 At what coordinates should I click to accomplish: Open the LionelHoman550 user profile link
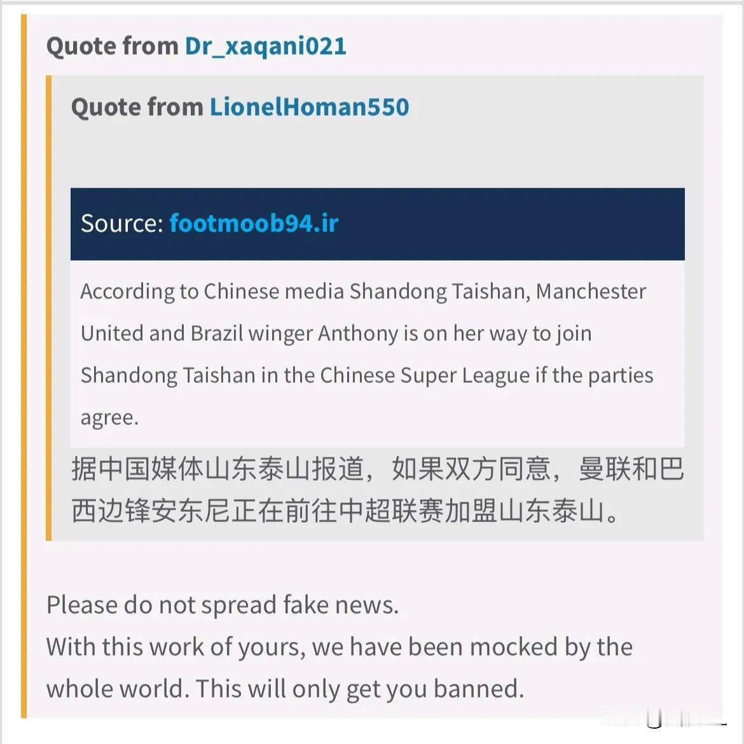pyautogui.click(x=310, y=107)
